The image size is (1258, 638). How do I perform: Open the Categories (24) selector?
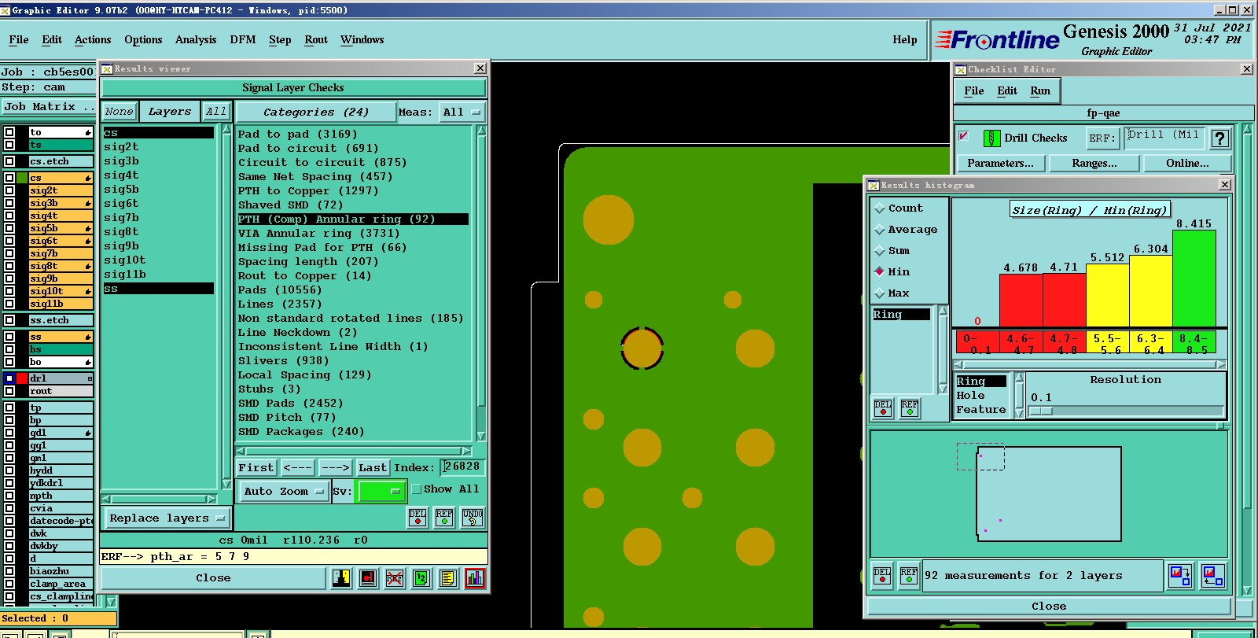click(x=314, y=112)
